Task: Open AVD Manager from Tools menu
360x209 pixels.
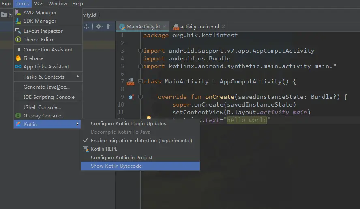Action: pyautogui.click(x=48, y=13)
